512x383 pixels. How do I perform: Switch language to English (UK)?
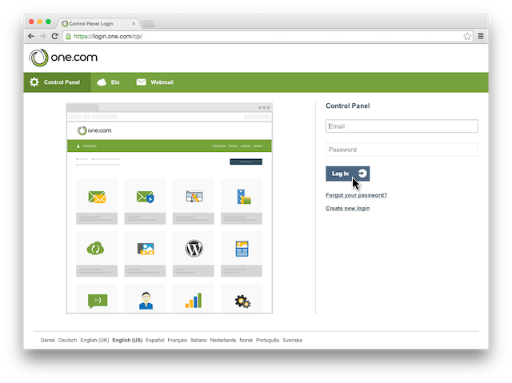(94, 340)
